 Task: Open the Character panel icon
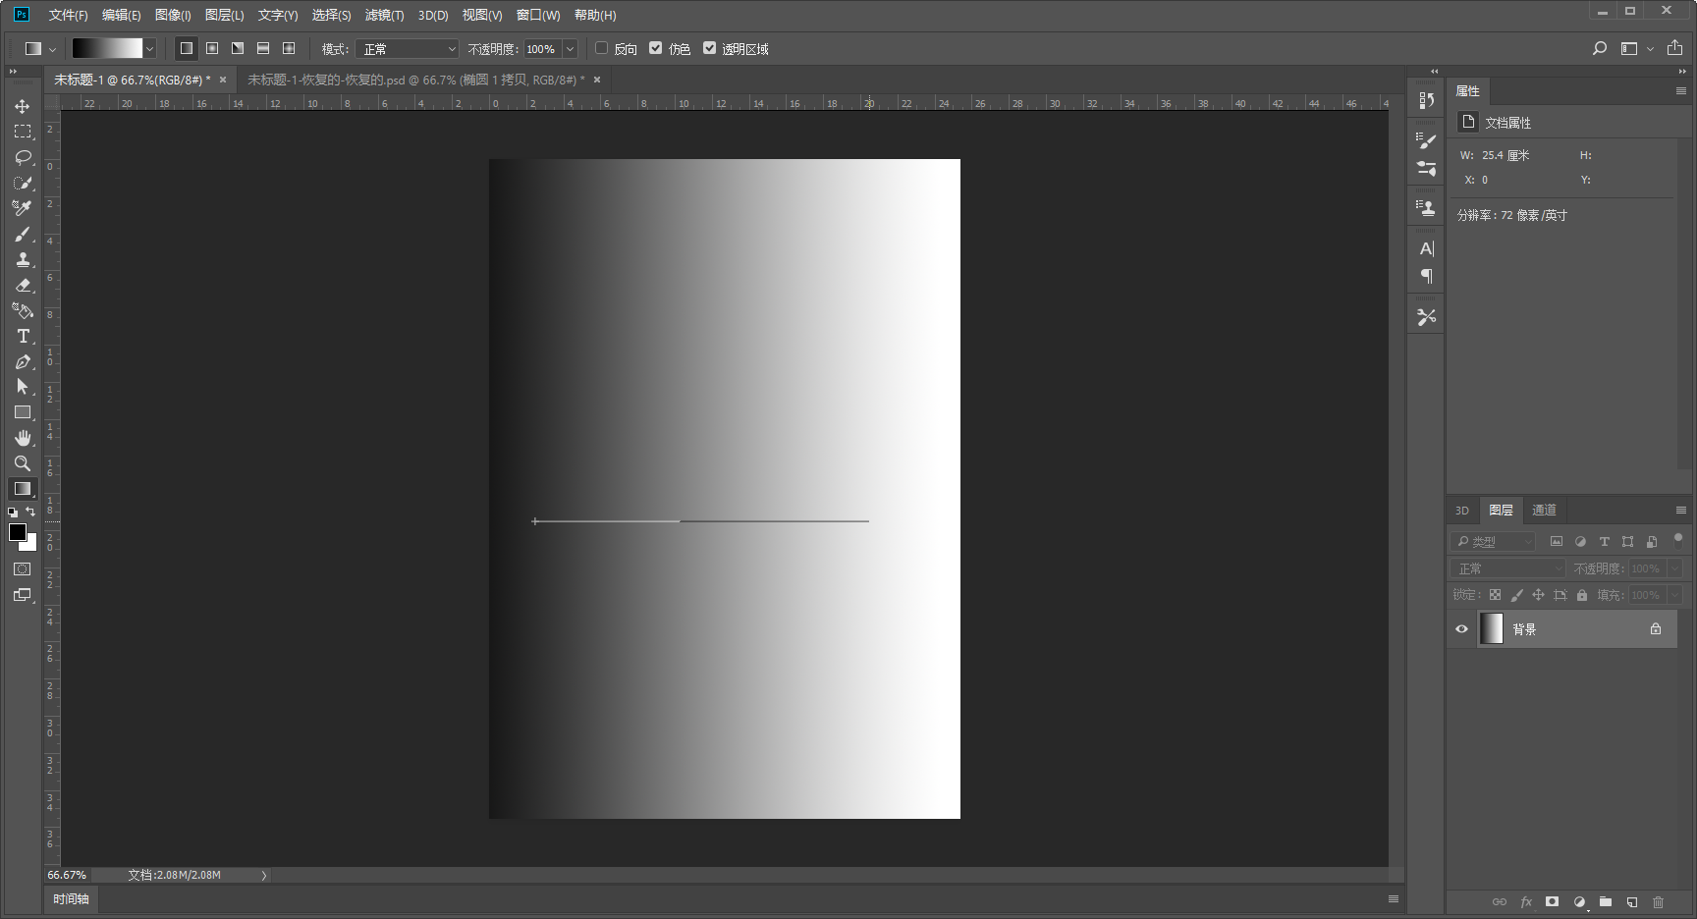pyautogui.click(x=1427, y=249)
